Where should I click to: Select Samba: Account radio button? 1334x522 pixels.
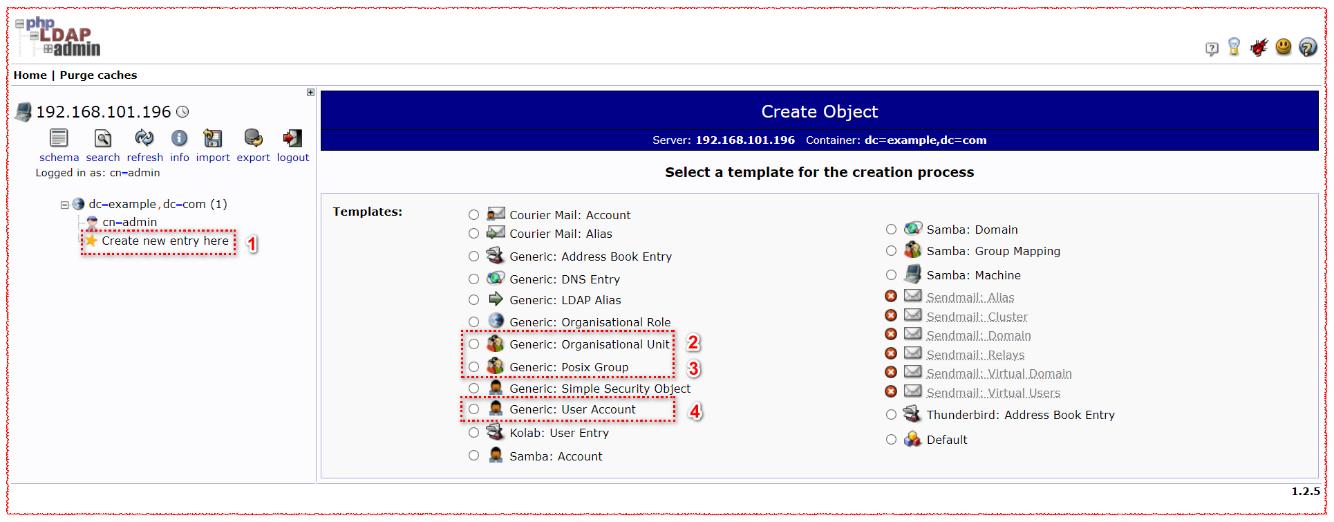(x=473, y=456)
